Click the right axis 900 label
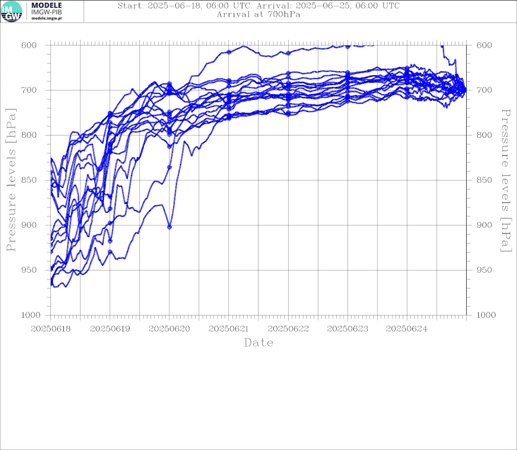Image resolution: width=517 pixels, height=450 pixels. [x=484, y=225]
